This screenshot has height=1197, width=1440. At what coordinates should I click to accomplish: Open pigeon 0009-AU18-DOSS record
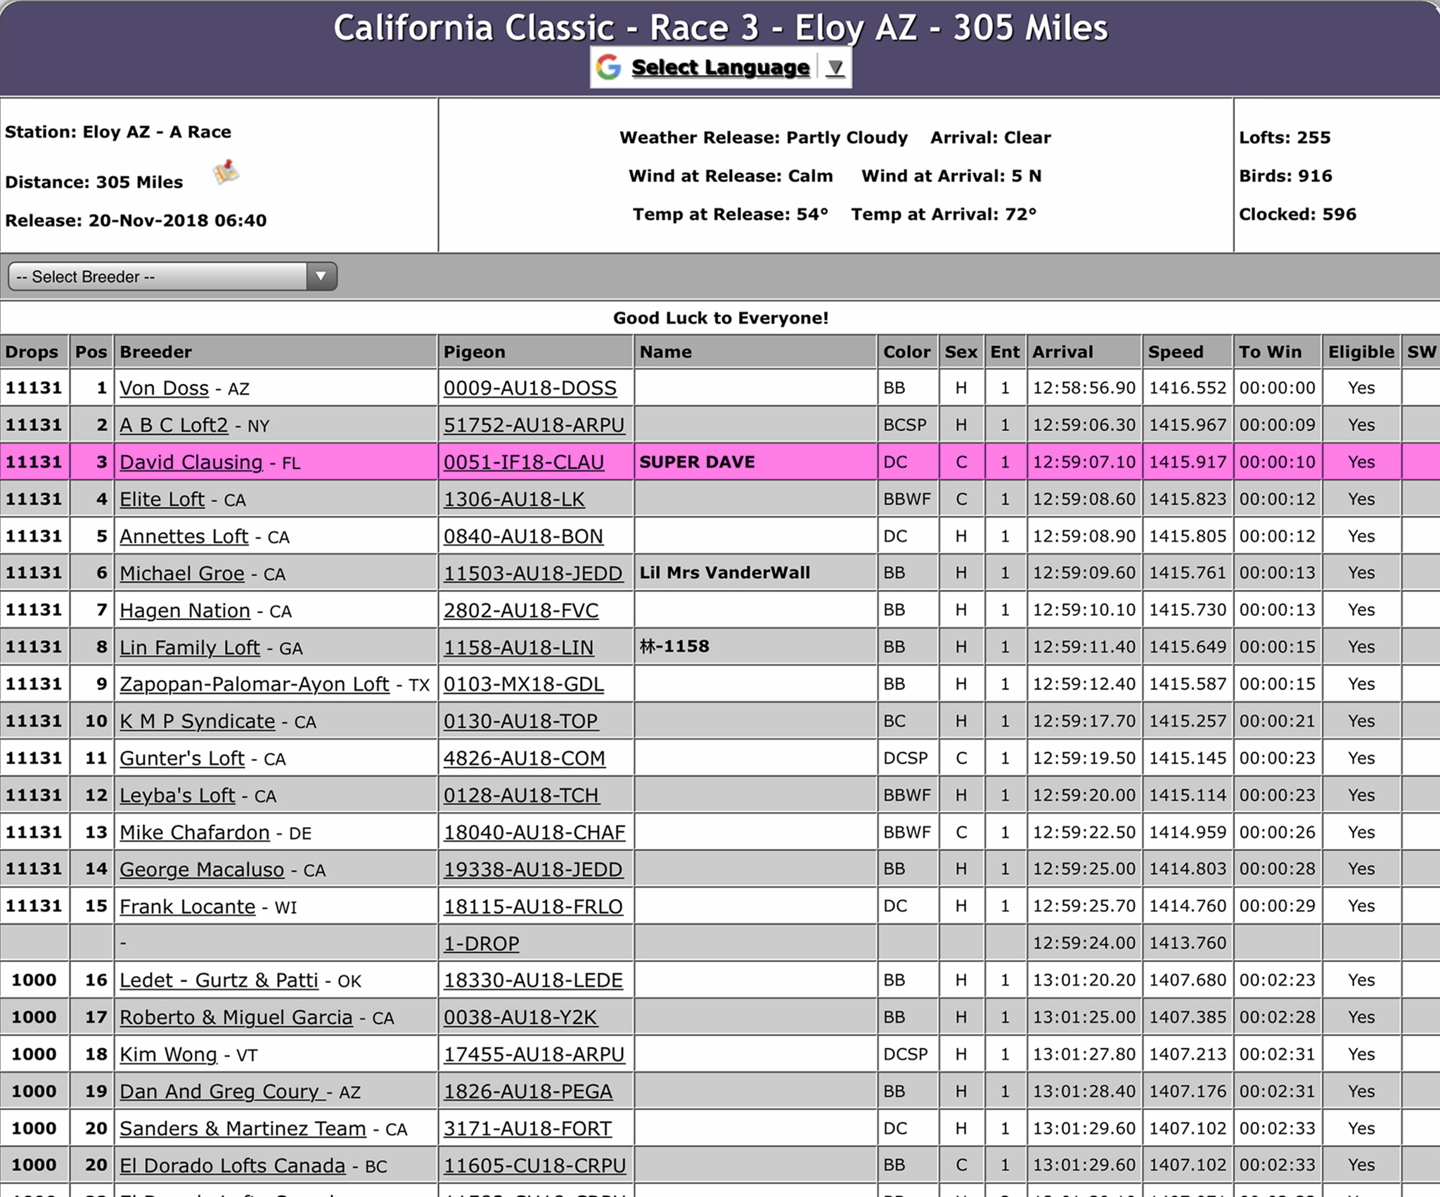click(529, 388)
